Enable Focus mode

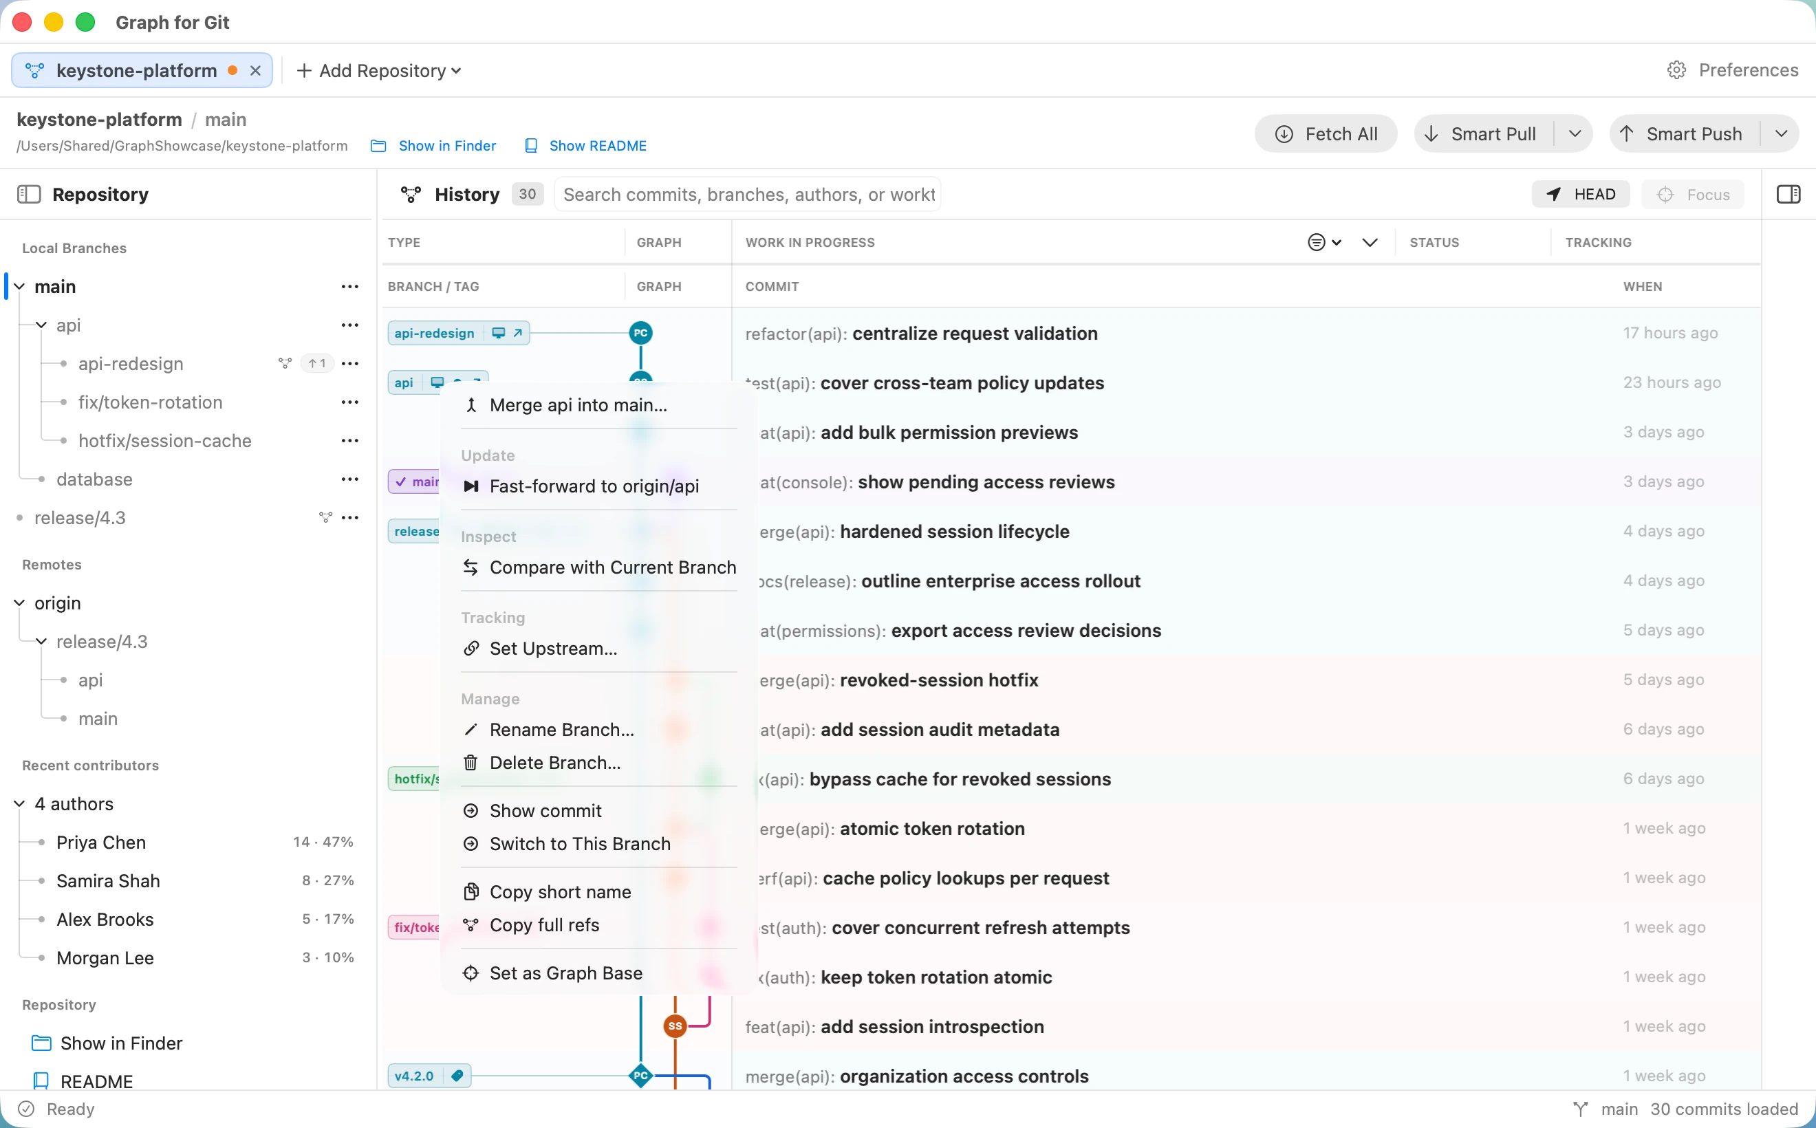[x=1692, y=194]
